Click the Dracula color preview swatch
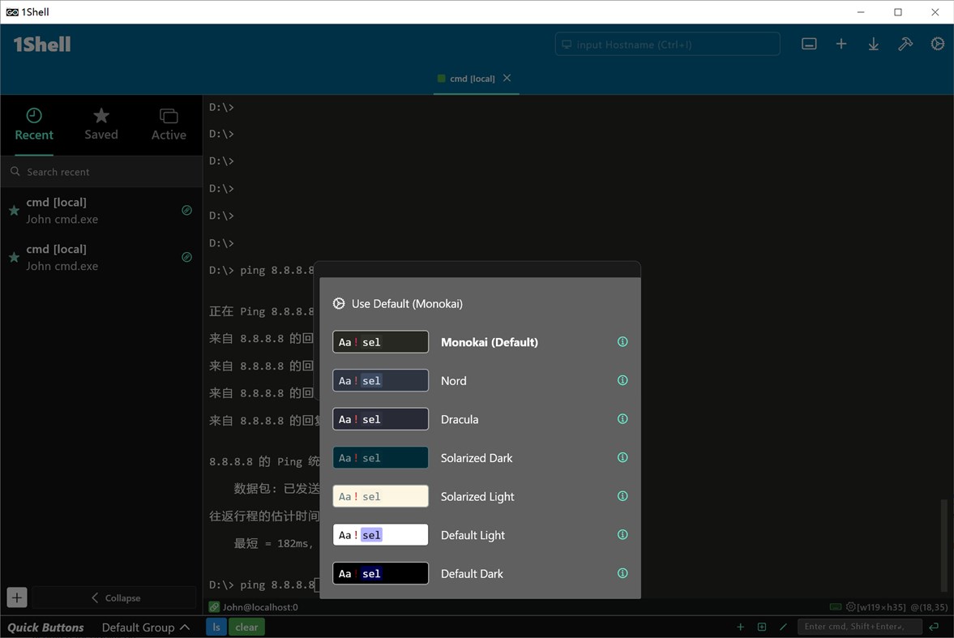 pyautogui.click(x=380, y=419)
